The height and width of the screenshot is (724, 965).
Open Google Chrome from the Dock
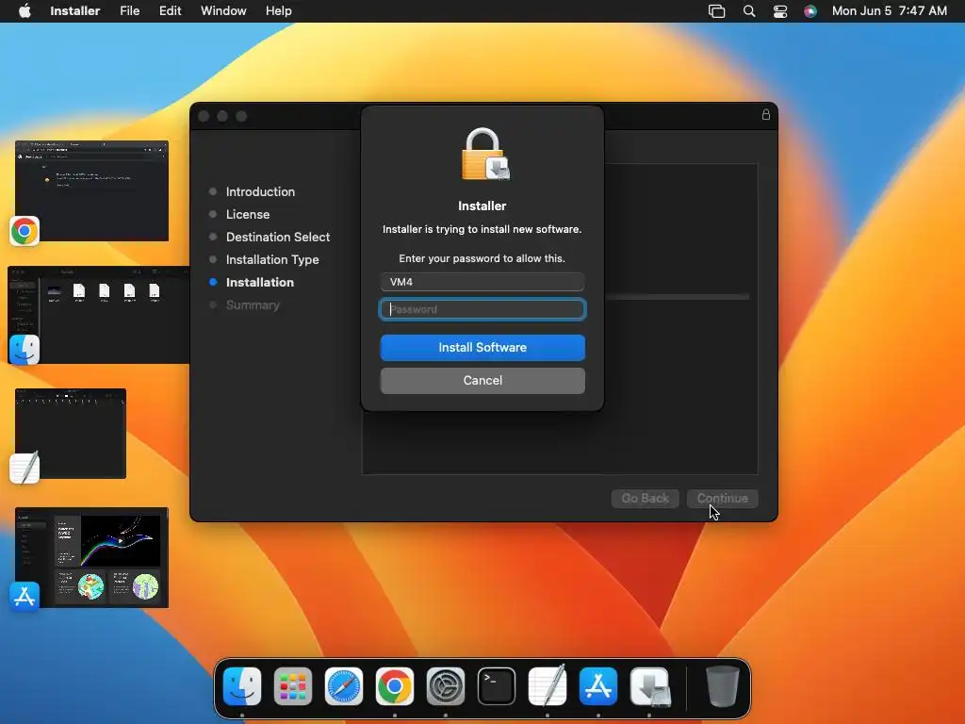coord(395,686)
